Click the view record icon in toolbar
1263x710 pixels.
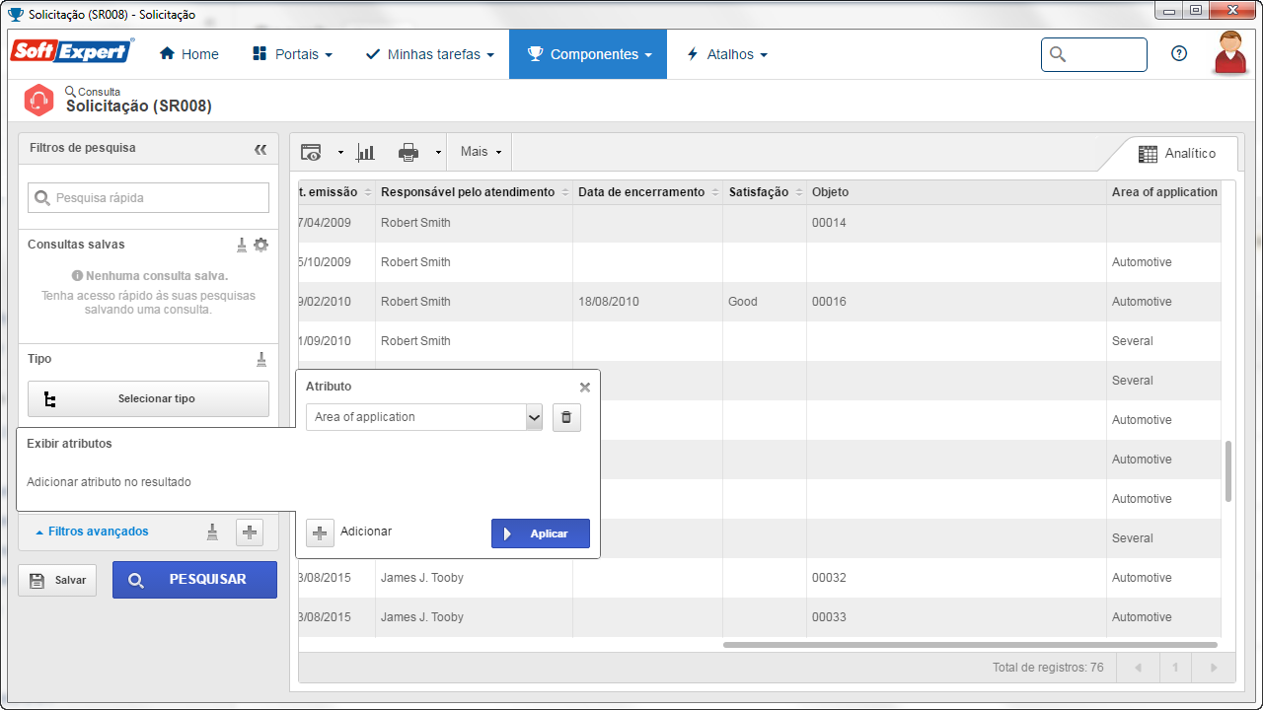click(x=311, y=152)
